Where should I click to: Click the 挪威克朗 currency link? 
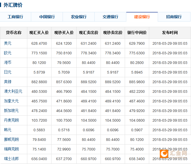[x=11, y=140]
